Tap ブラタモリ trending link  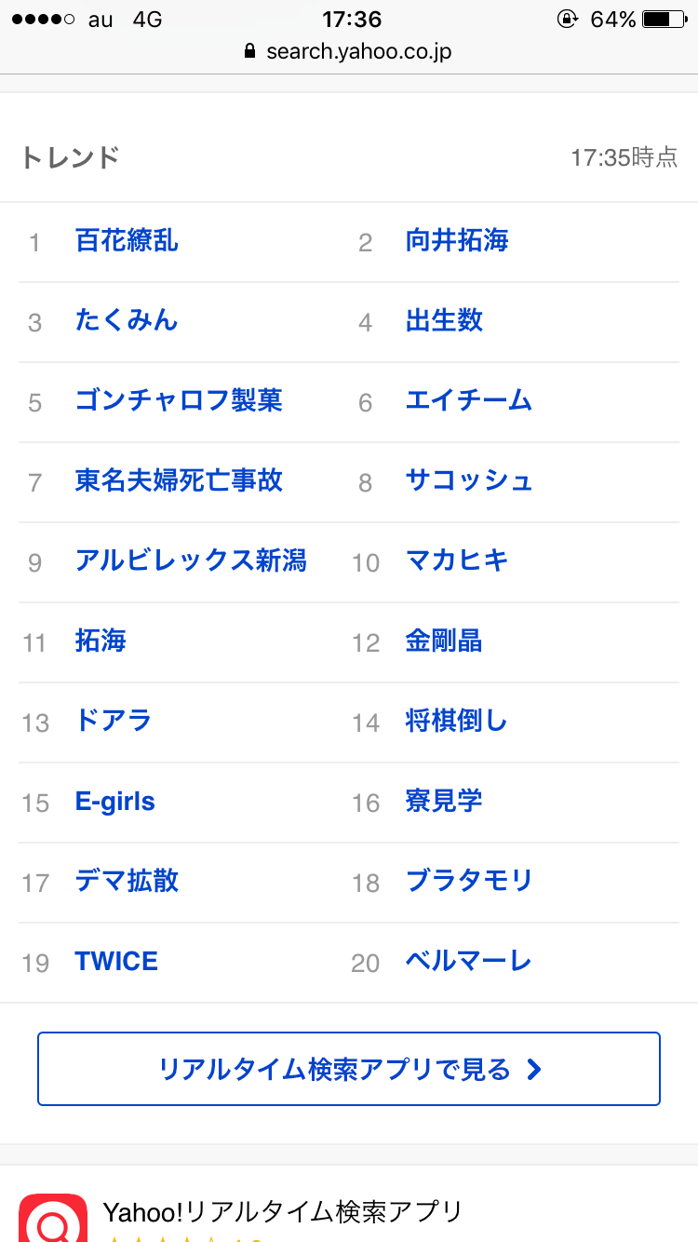(469, 882)
